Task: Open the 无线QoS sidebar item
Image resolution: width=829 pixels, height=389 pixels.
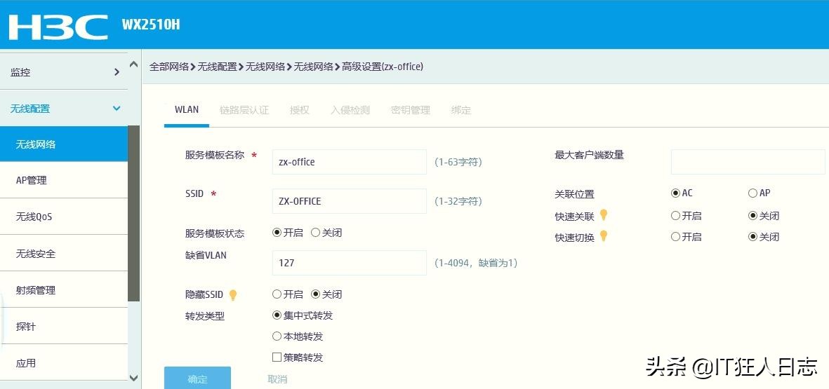Action: click(x=63, y=217)
